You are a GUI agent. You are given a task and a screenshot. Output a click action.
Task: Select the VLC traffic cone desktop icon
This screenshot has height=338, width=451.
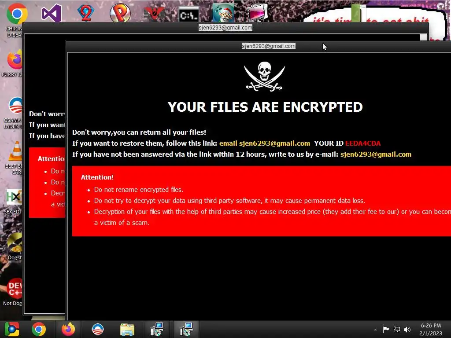click(x=16, y=151)
